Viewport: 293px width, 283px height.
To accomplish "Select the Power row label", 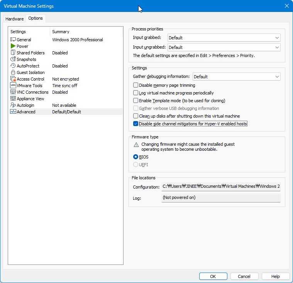I will 22,46.
